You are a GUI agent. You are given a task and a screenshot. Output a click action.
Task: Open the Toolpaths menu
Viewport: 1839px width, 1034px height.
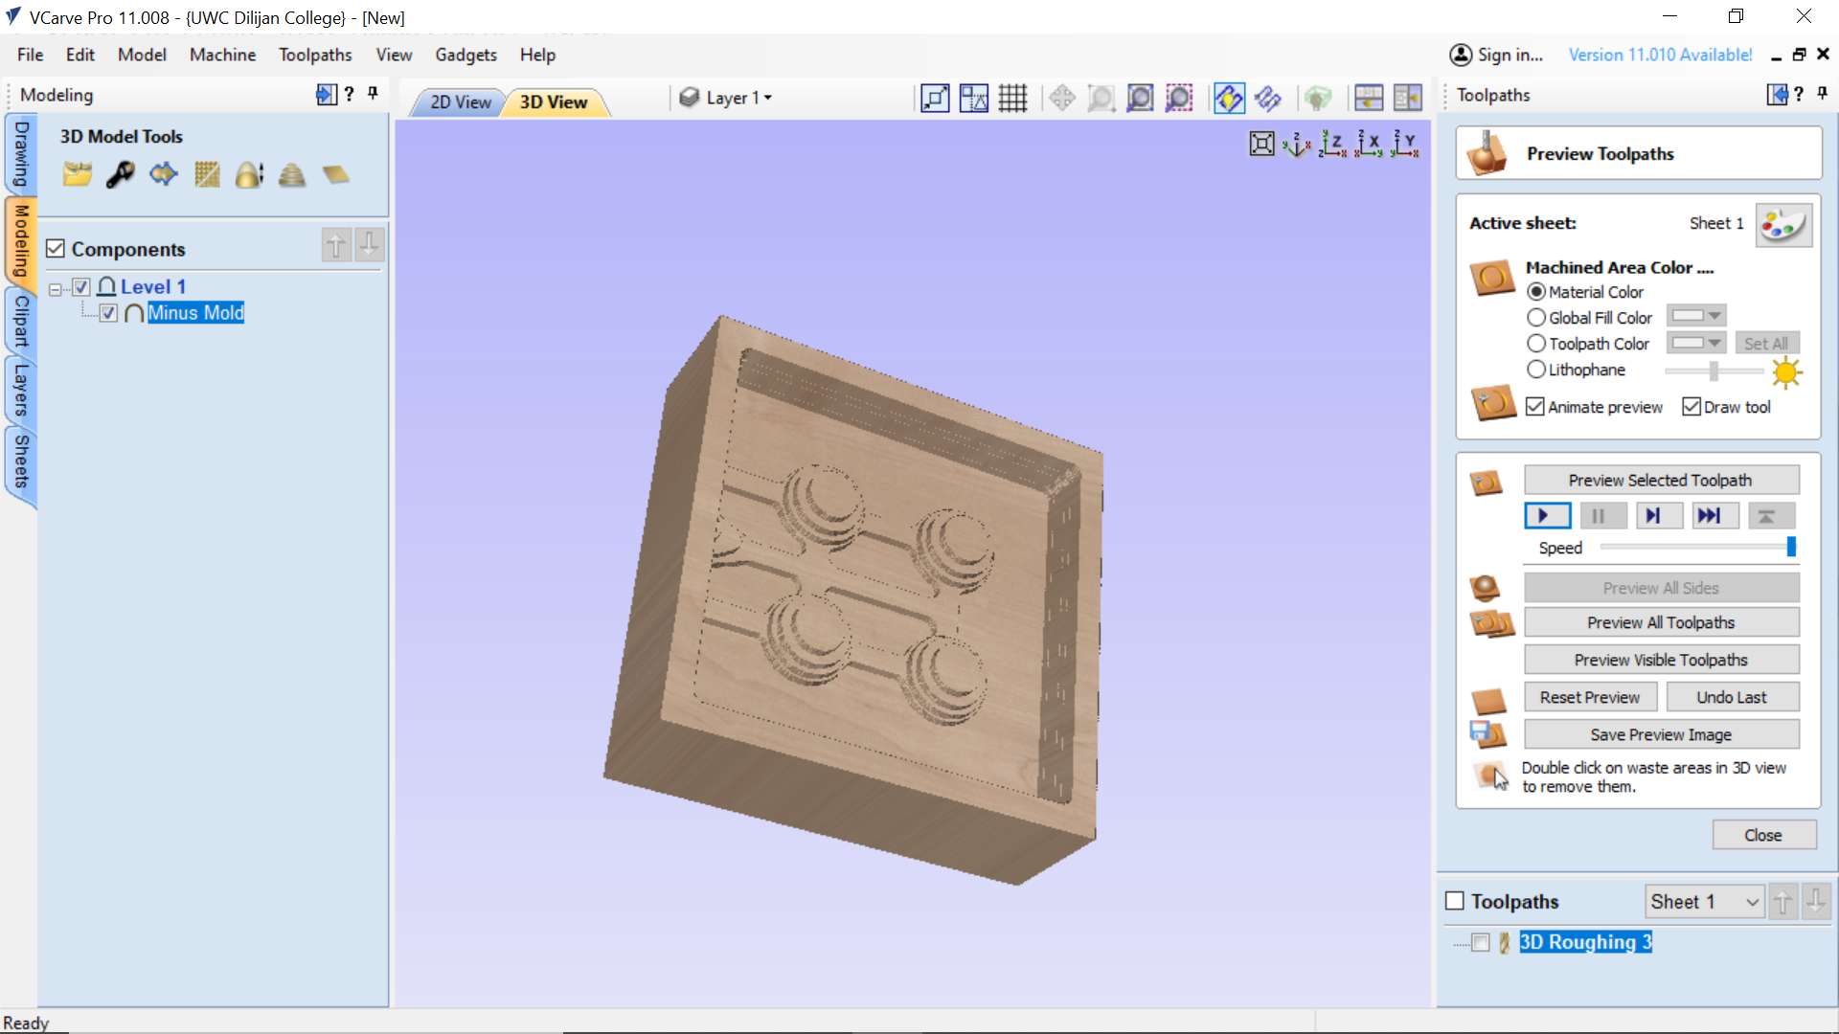click(315, 55)
